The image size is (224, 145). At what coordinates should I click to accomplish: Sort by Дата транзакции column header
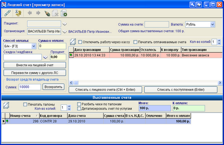91,50
